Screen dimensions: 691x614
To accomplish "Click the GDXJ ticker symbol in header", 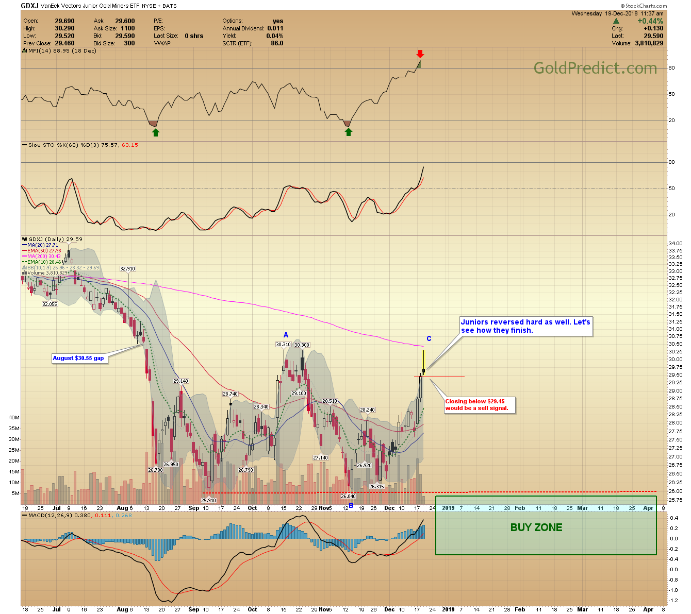I will [29, 6].
